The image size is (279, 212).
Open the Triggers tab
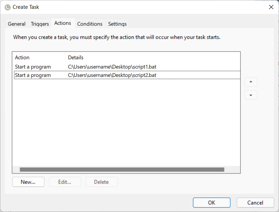[40, 24]
